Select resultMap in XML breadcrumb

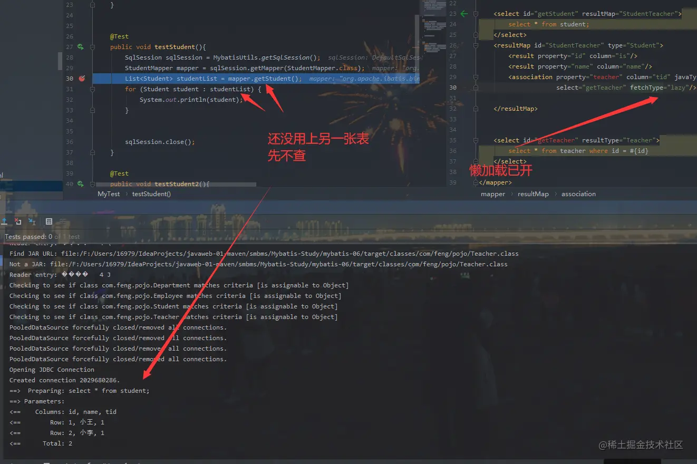(x=533, y=194)
